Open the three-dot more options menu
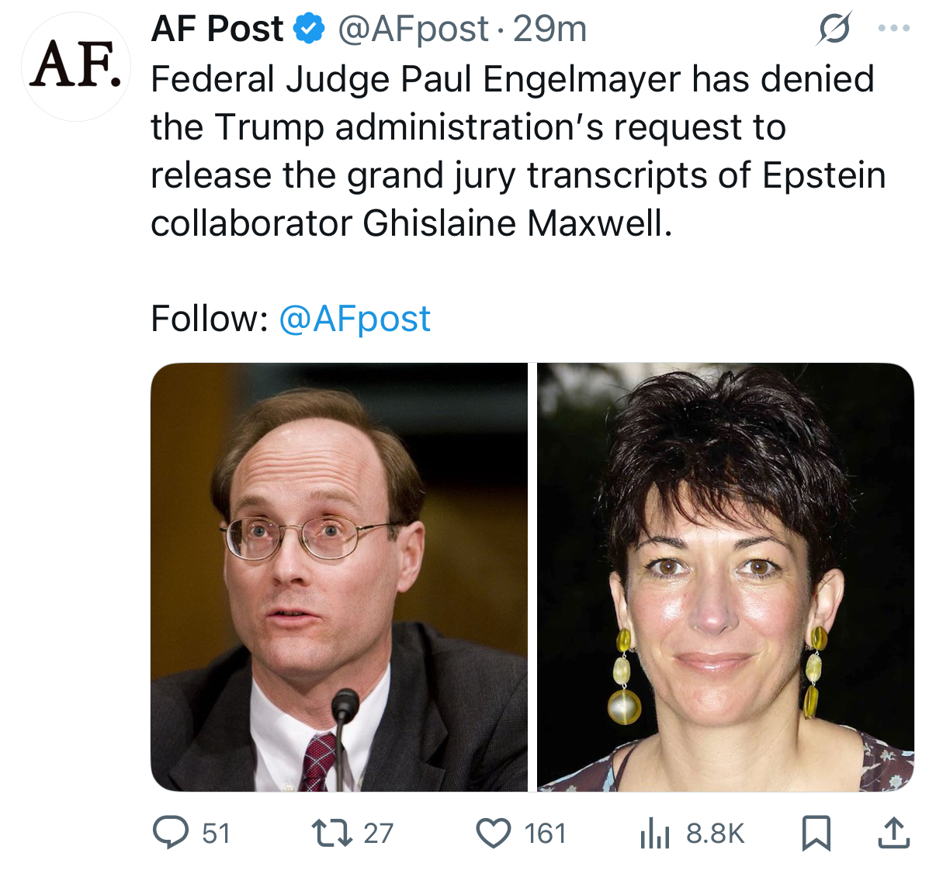The height and width of the screenshot is (877, 936). tap(893, 29)
